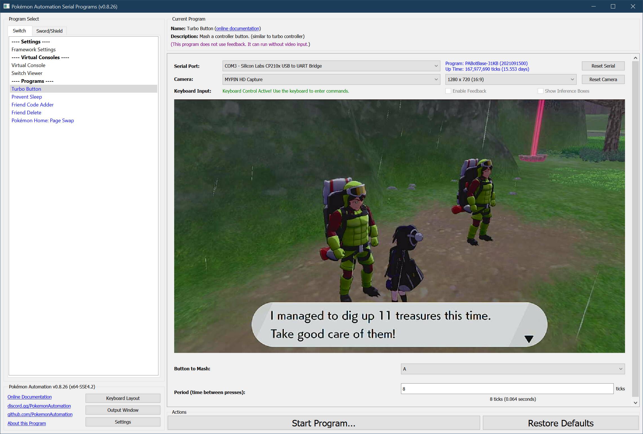Image resolution: width=643 pixels, height=434 pixels.
Task: Enable the Enable Feedback checkbox
Action: tap(448, 91)
